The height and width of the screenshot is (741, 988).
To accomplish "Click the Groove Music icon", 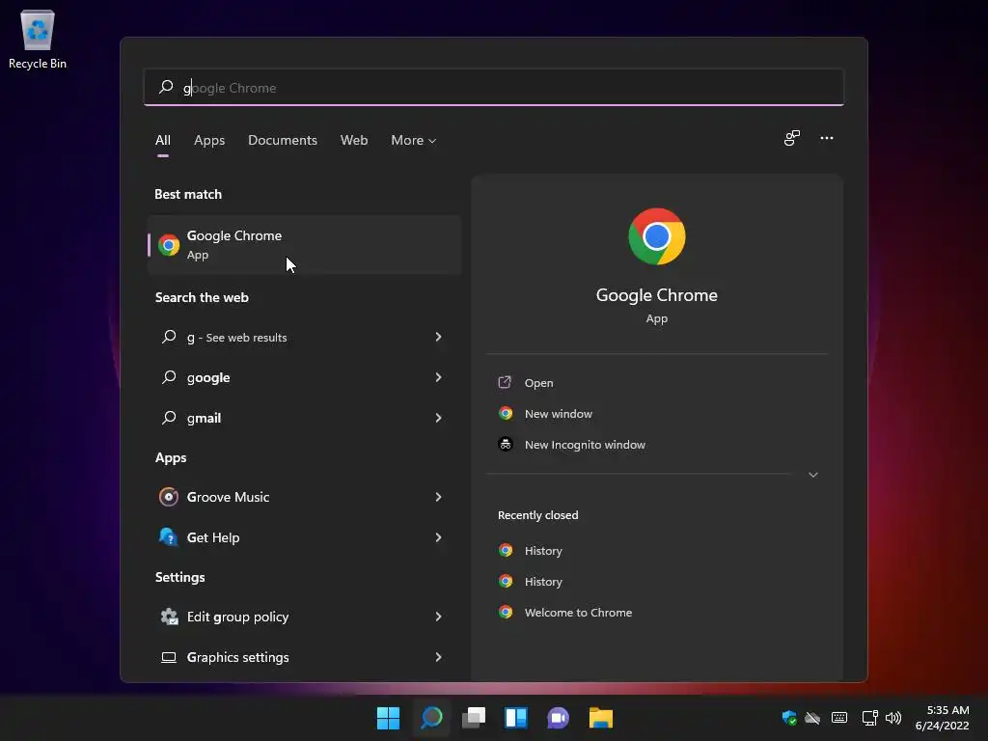I will click(168, 497).
